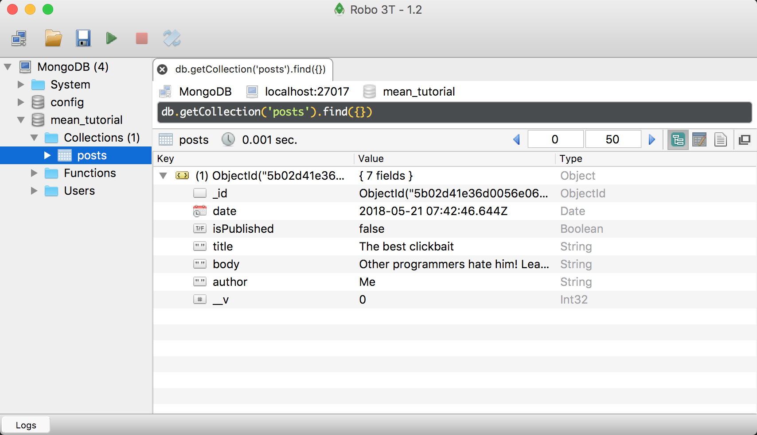Expand the posts collection arrow

tap(47, 155)
